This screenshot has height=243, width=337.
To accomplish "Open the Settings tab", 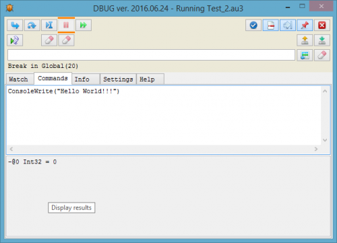I will [118, 79].
